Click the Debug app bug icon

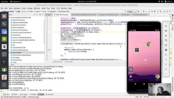click(x=144, y=11)
